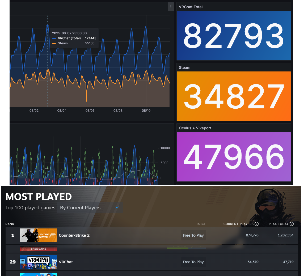Click the 5000 y-axis label on lower chart
This screenshot has width=304, height=276.
tap(164, 163)
